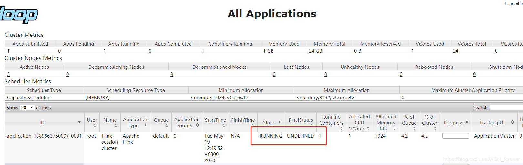Sort applications by FinalStatus column

[301, 122]
